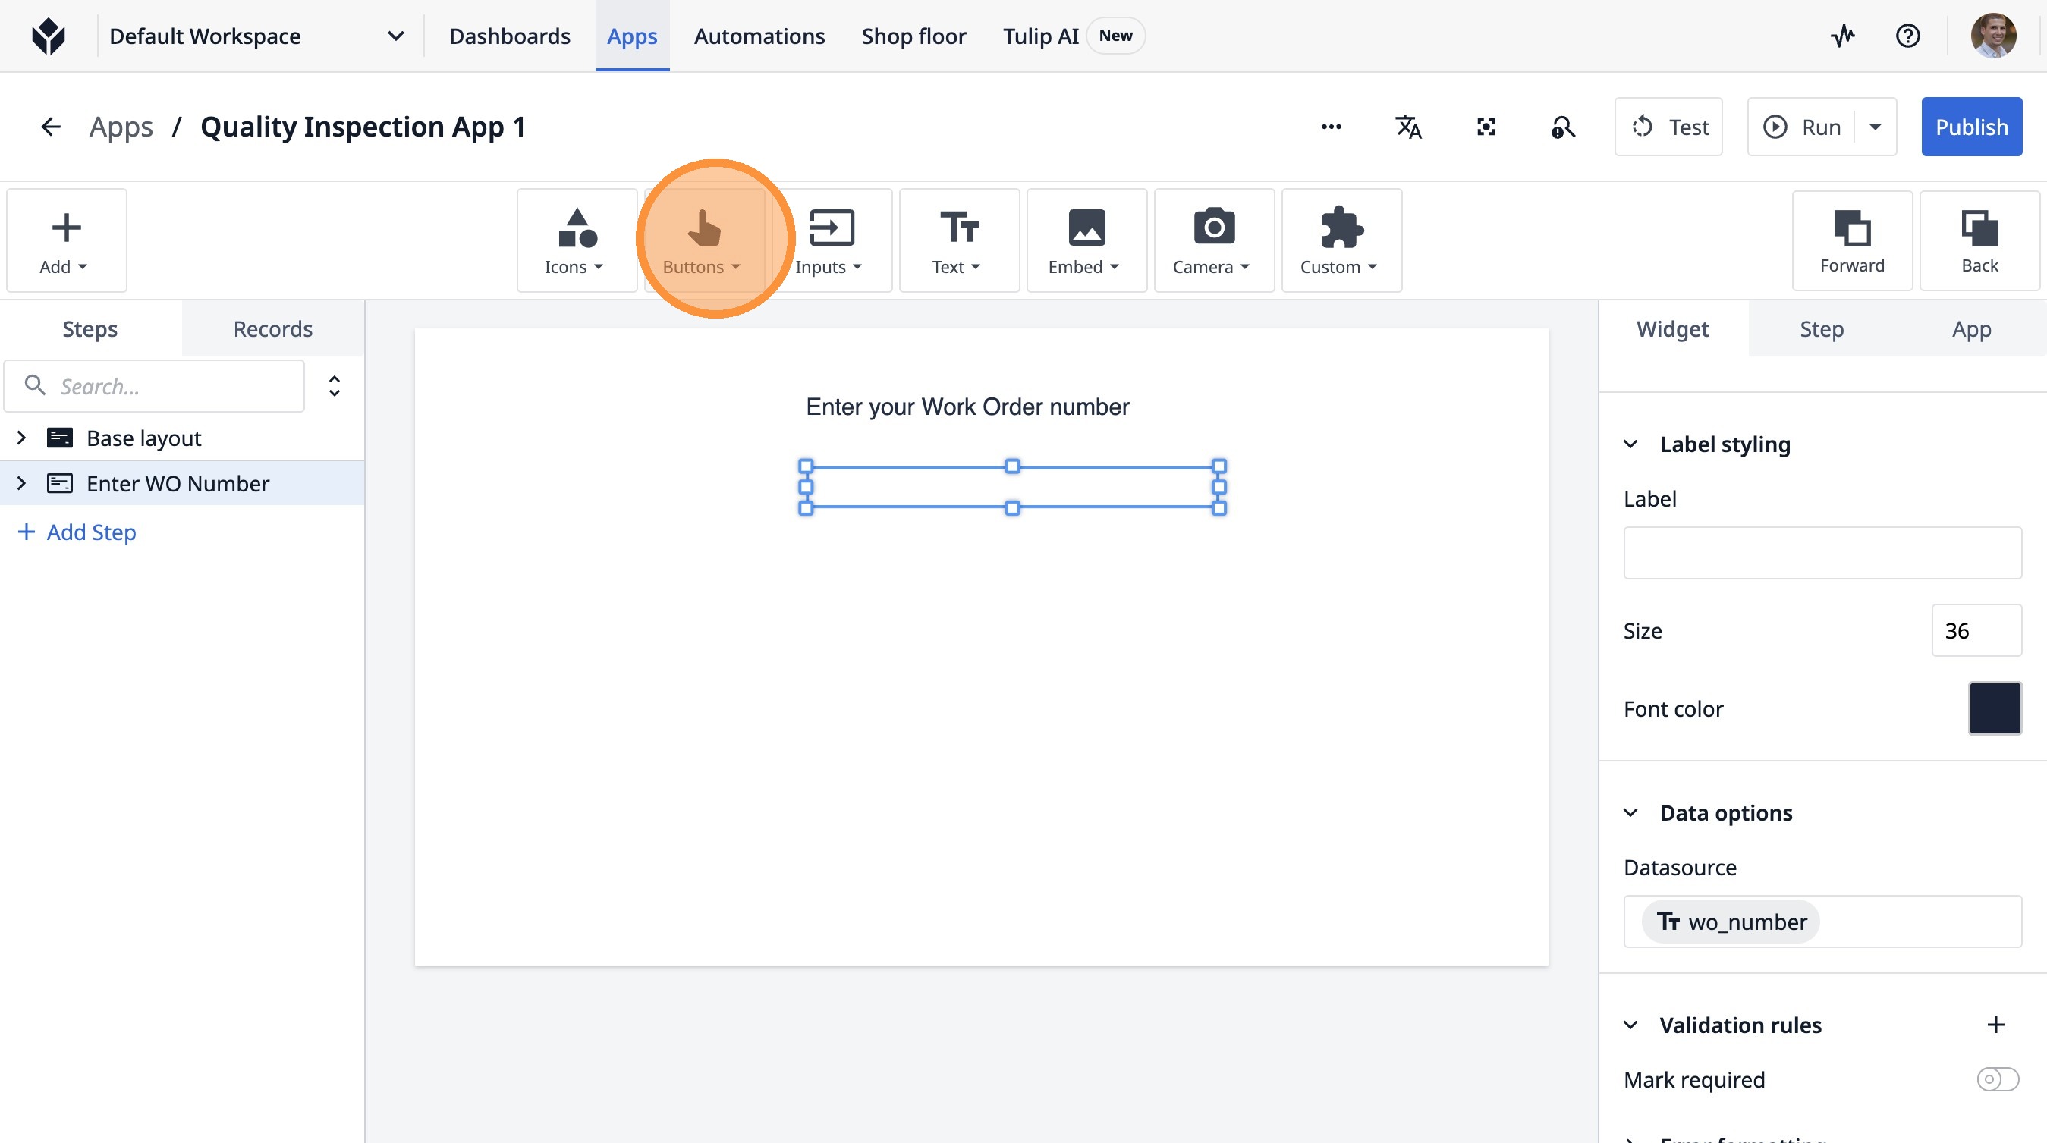This screenshot has width=2047, height=1143.
Task: Switch to the Step properties tab
Action: click(x=1821, y=329)
